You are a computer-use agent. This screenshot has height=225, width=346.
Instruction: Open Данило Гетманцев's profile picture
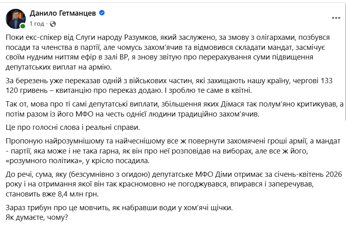click(16, 18)
